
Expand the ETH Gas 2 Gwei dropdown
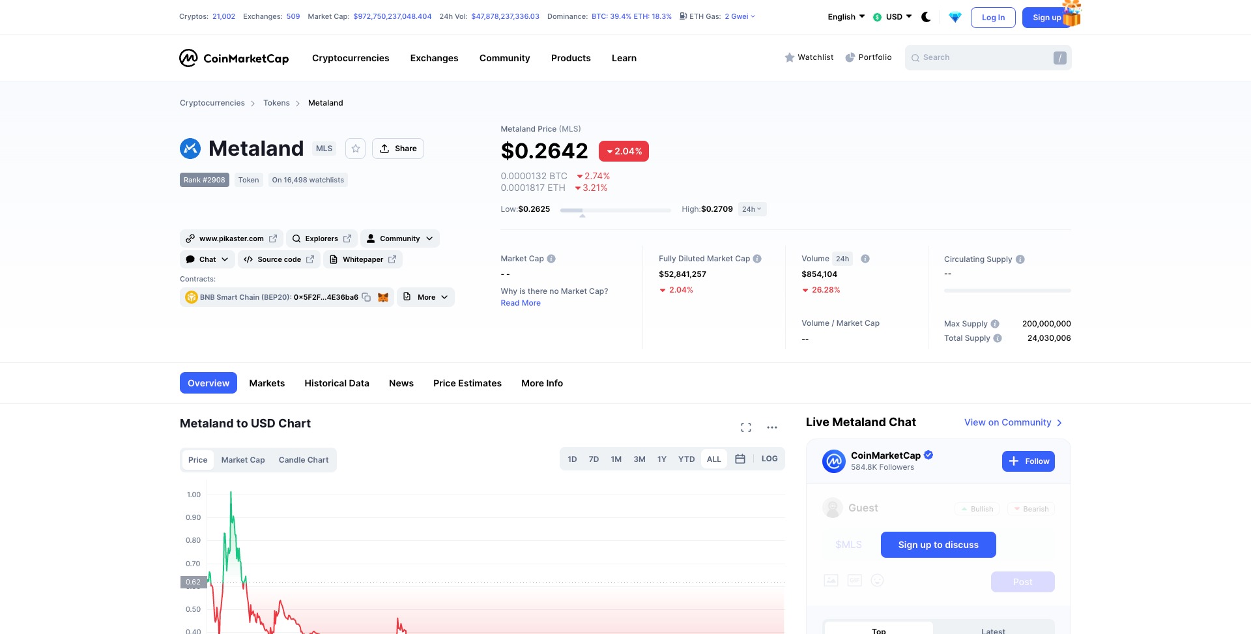(x=740, y=16)
